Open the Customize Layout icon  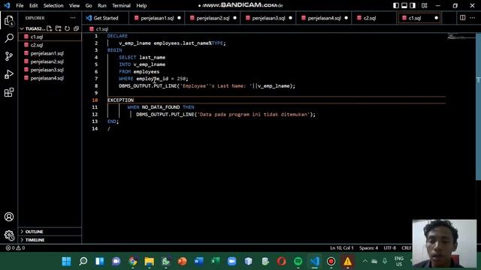[424, 5]
